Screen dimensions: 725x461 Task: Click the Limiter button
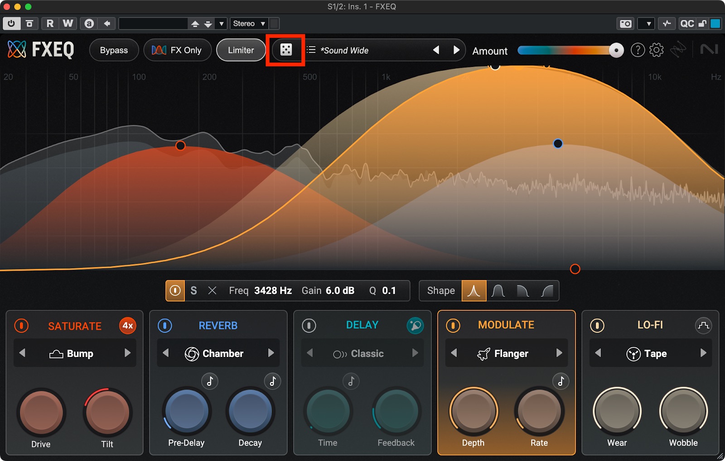[x=241, y=50]
